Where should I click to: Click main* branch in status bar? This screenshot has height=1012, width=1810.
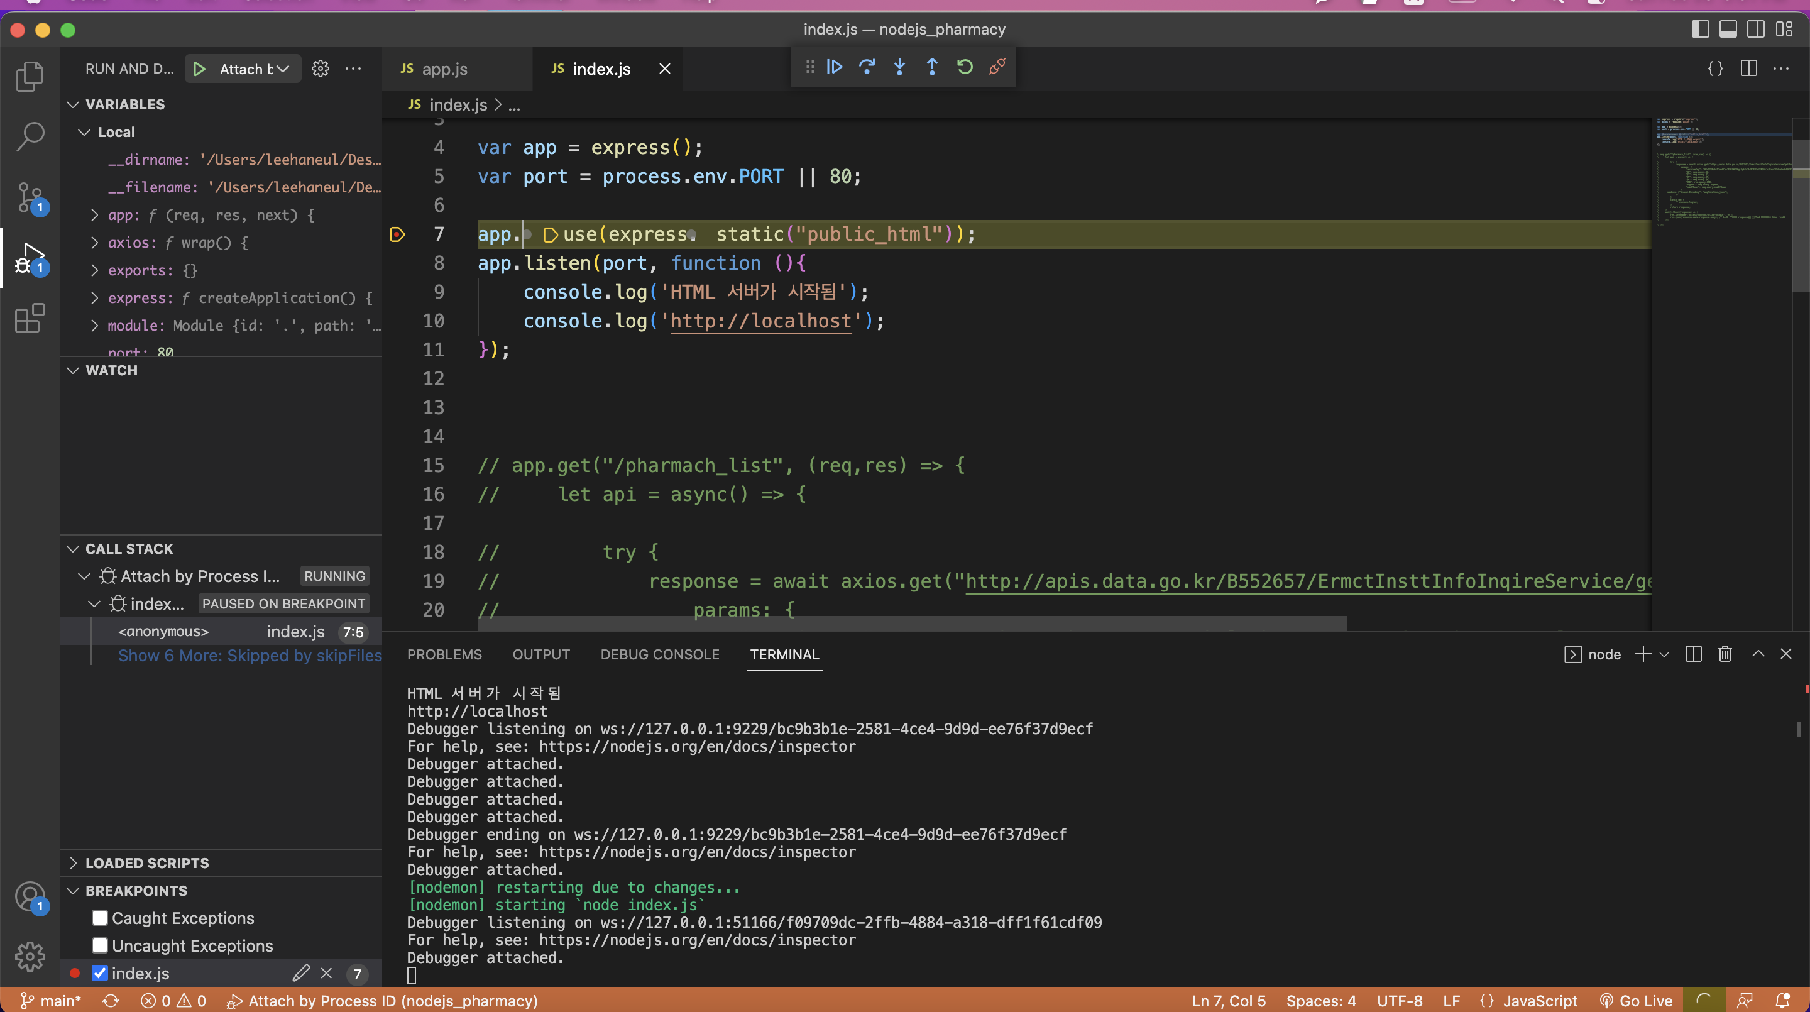click(52, 1001)
